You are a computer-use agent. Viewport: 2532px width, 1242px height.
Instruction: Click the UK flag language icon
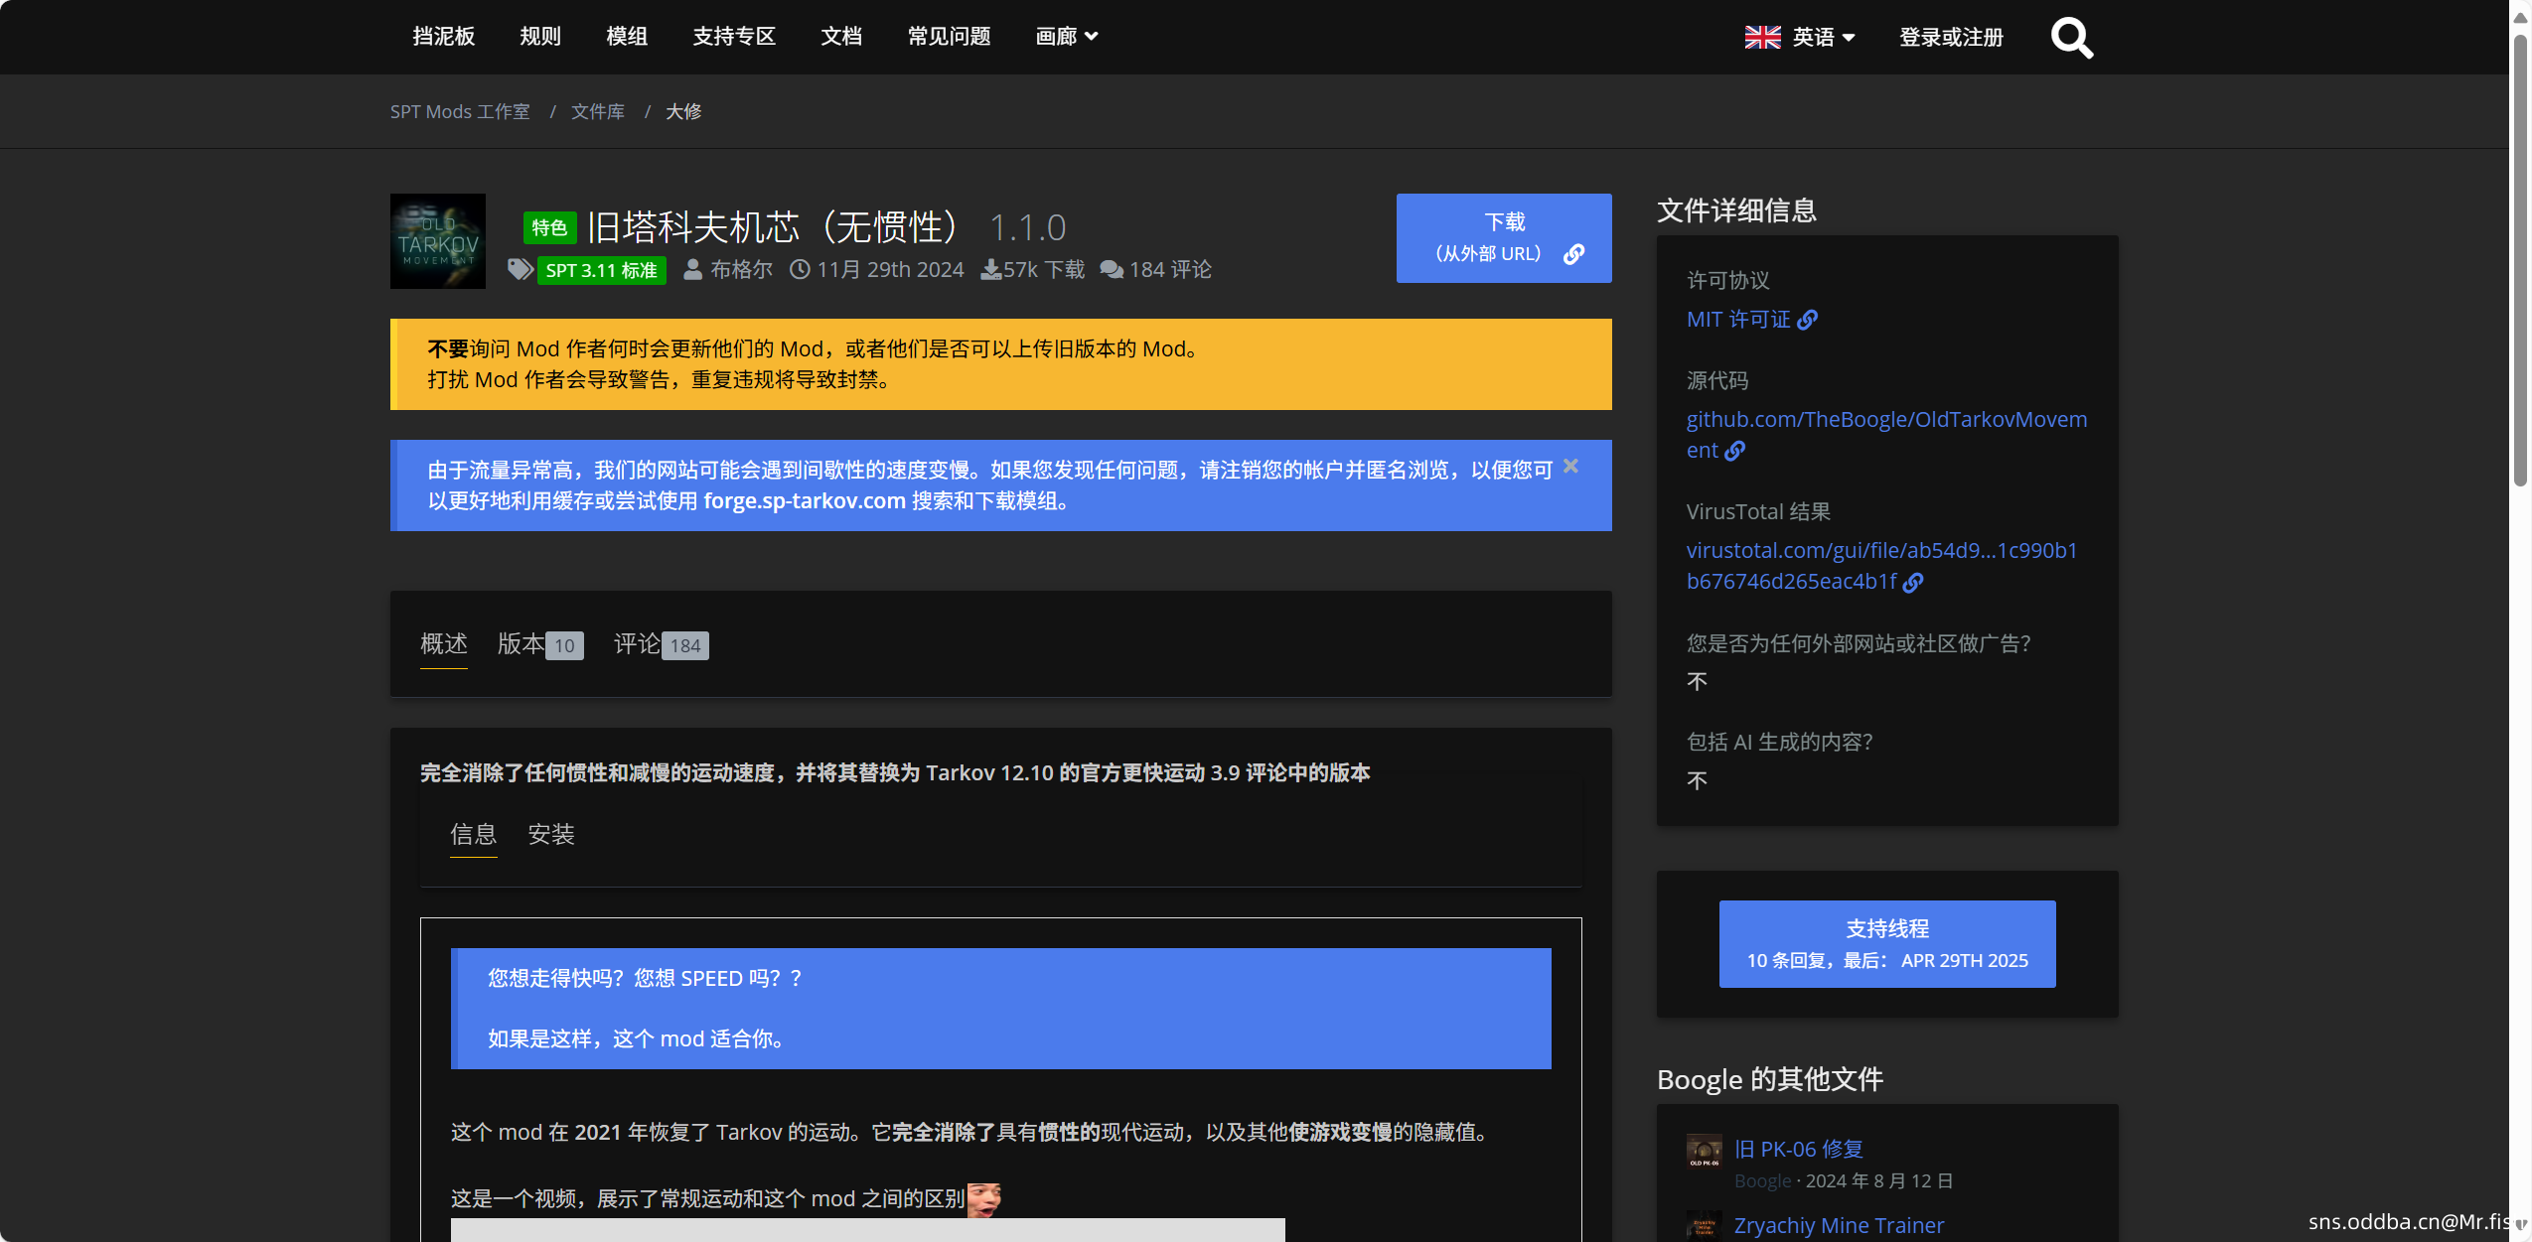coord(1762,38)
